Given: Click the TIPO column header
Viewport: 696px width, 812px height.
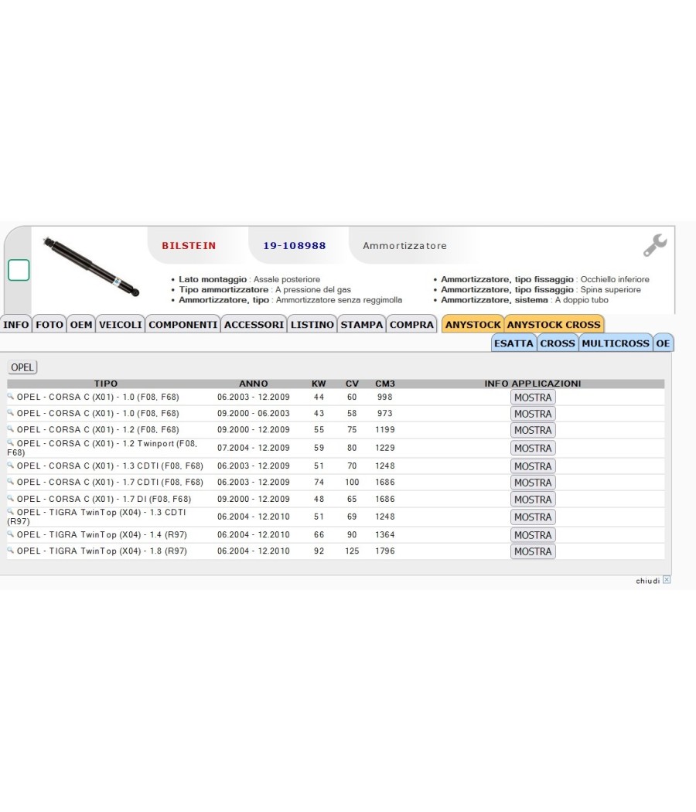Looking at the screenshot, I should (x=106, y=384).
